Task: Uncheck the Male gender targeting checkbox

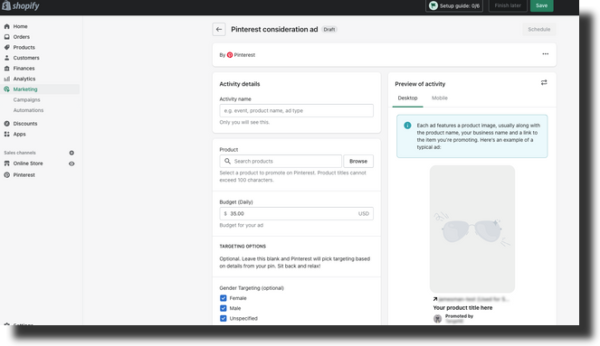Action: point(224,308)
